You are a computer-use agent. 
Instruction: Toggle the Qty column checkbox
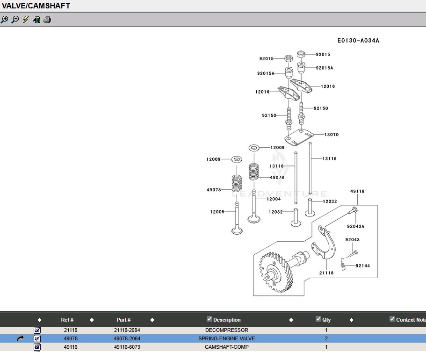click(x=318, y=319)
